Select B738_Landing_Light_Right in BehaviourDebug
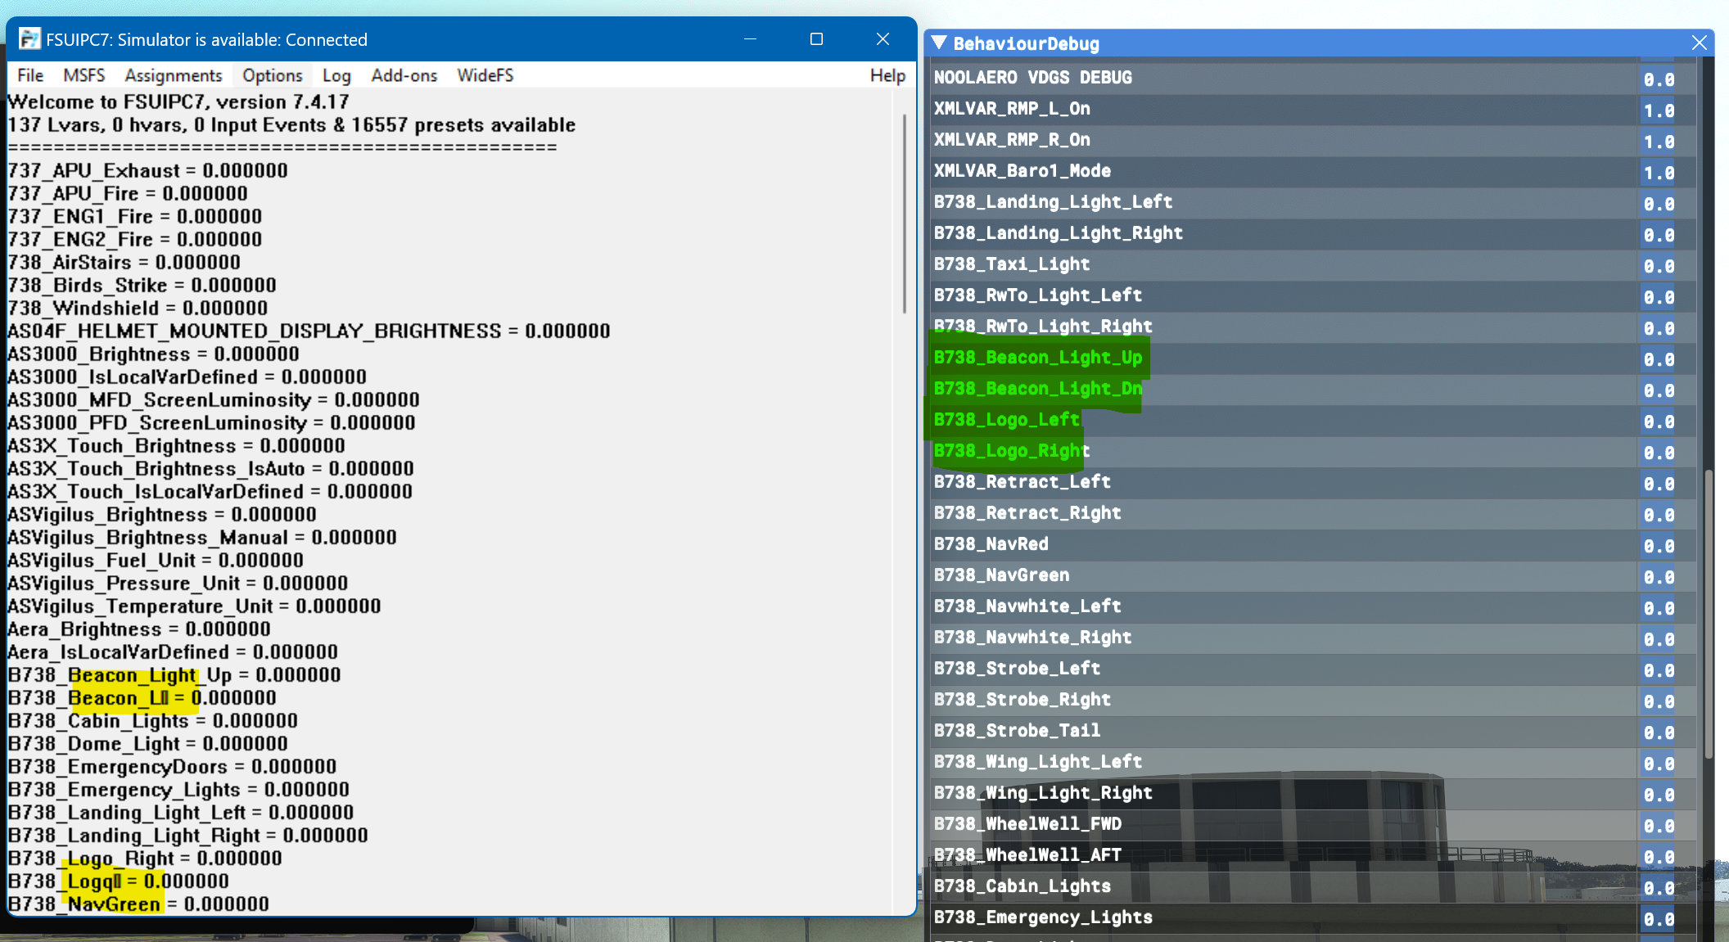This screenshot has width=1729, height=942. point(1314,233)
